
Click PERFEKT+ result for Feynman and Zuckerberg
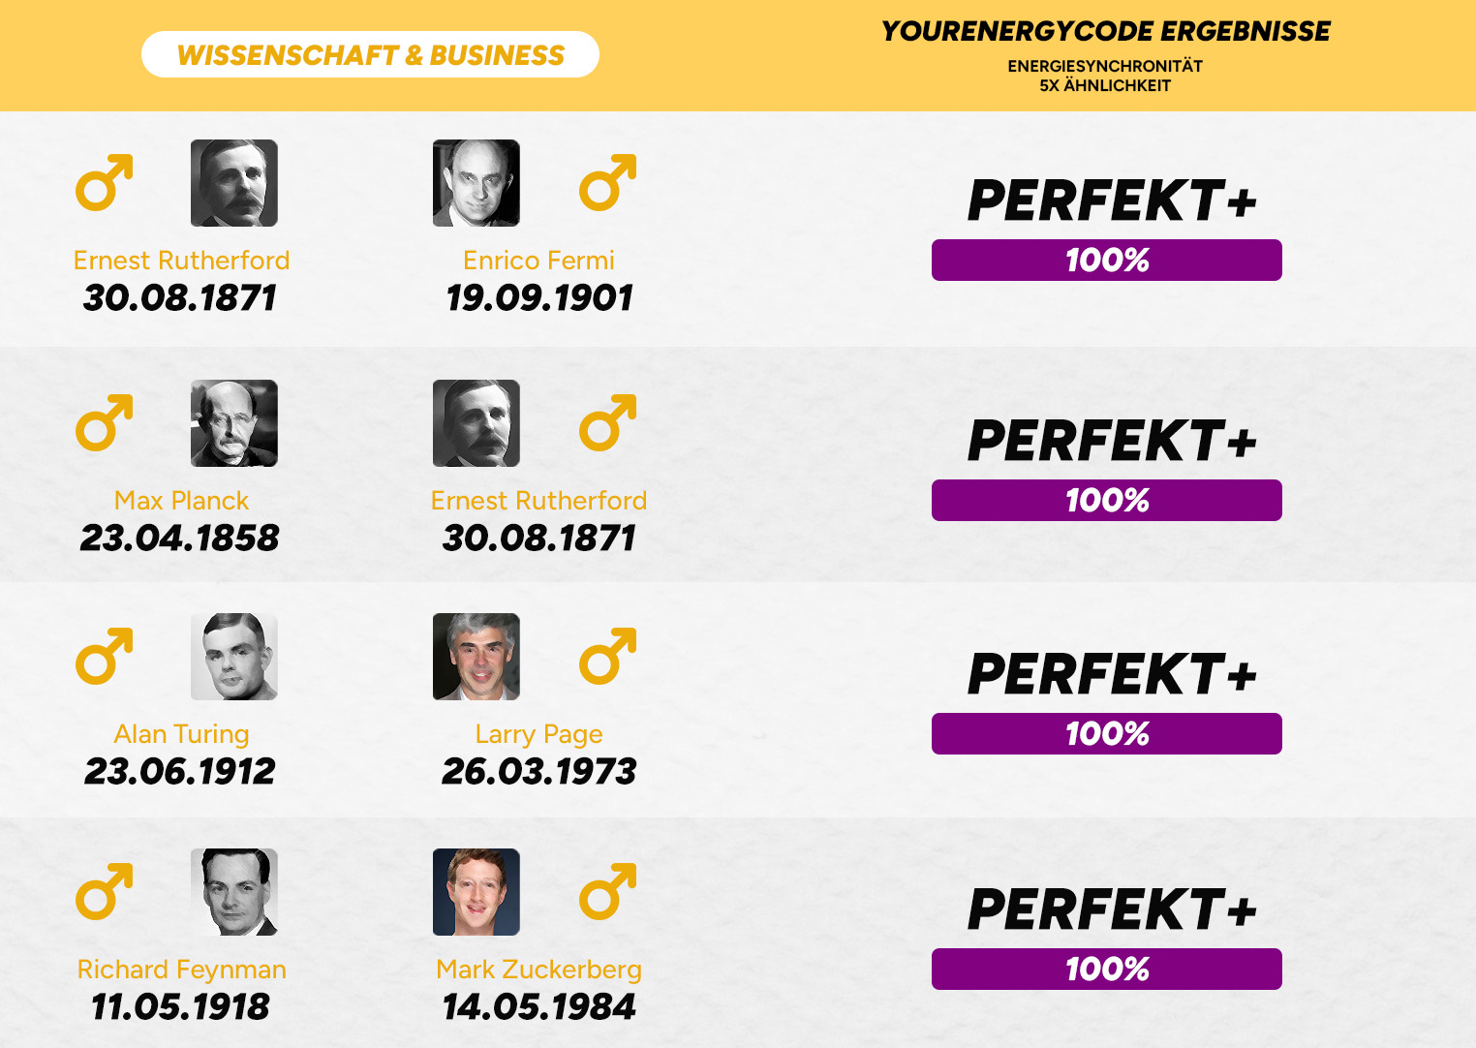1111,909
